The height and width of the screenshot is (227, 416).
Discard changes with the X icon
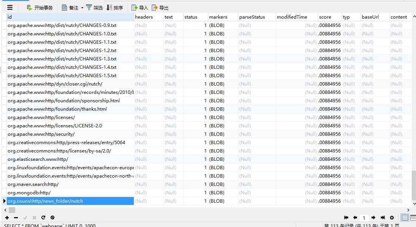click(34, 218)
